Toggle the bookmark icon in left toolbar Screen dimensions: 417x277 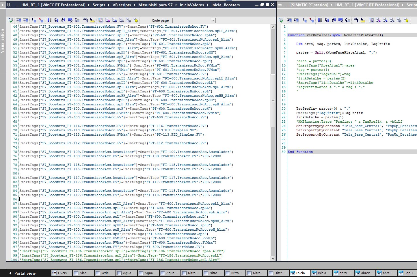[x=49, y=20]
